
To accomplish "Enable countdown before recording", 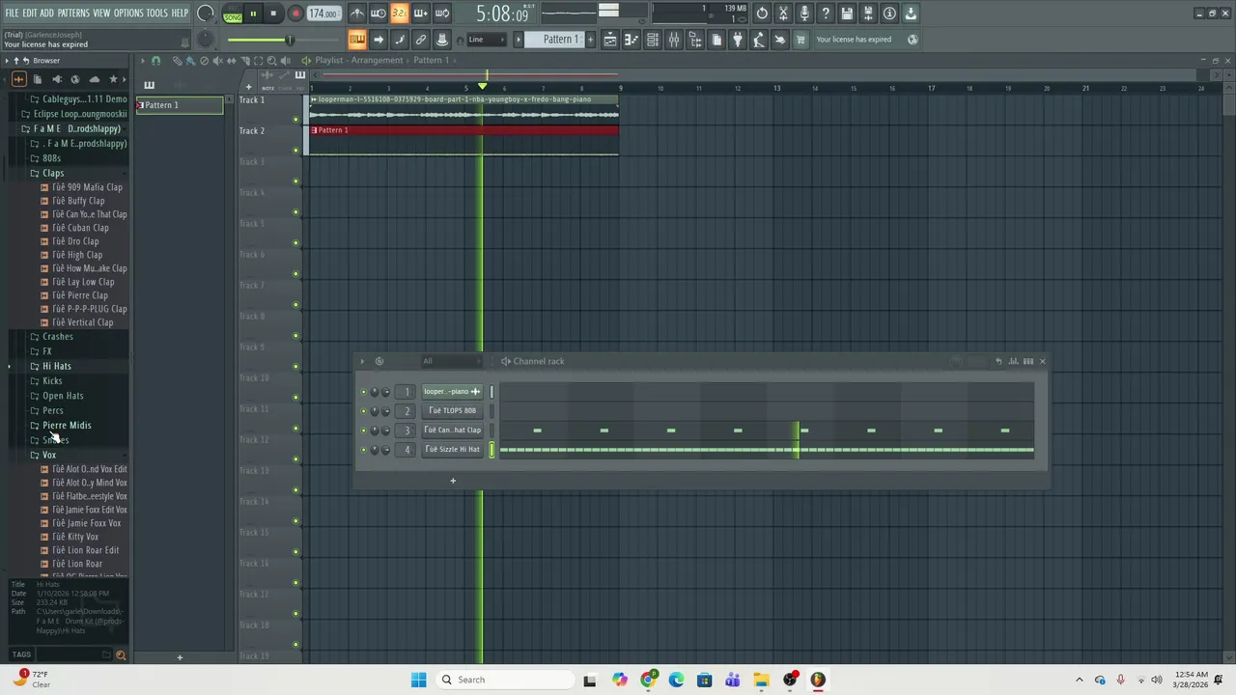I will tap(399, 14).
